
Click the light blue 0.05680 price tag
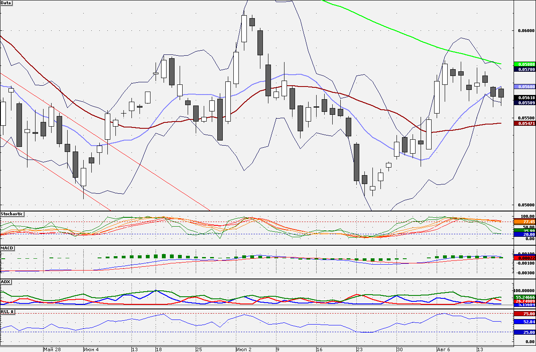tap(525, 87)
